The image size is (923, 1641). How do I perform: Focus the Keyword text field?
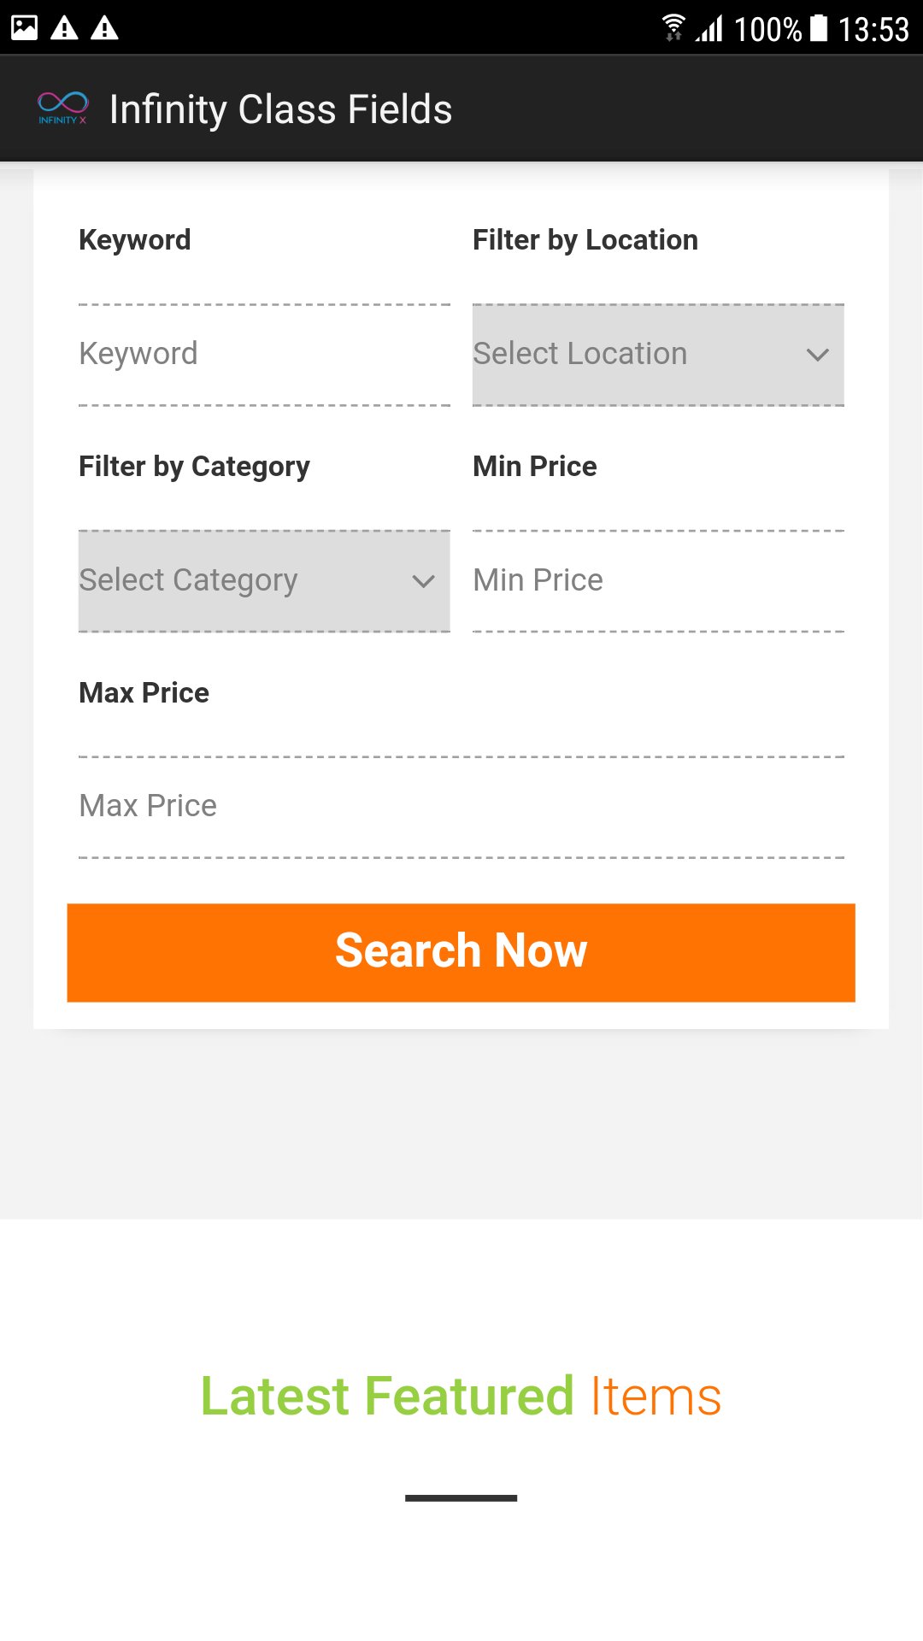point(264,355)
